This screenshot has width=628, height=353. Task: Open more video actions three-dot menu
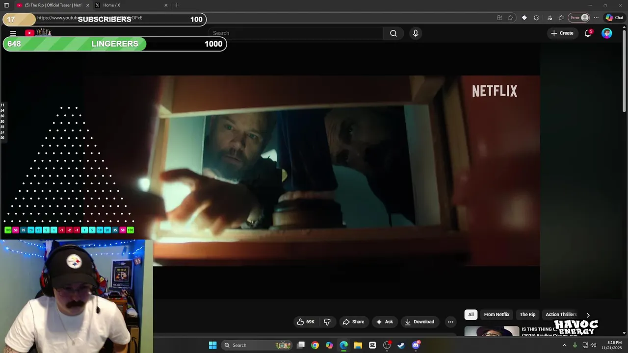click(x=450, y=322)
